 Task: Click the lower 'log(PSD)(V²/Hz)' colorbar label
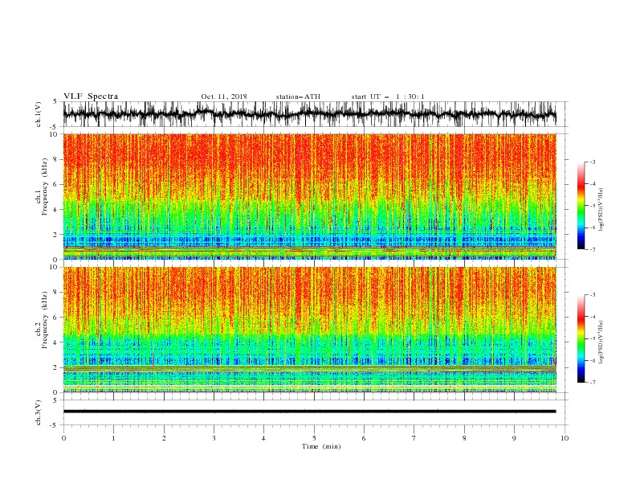(601, 342)
